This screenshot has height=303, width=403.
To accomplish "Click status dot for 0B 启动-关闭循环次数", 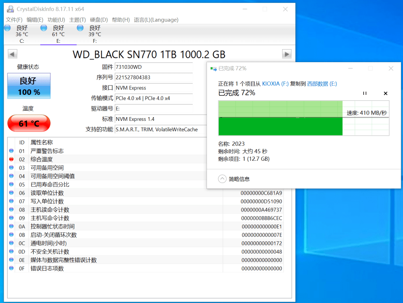I will (x=11, y=234).
